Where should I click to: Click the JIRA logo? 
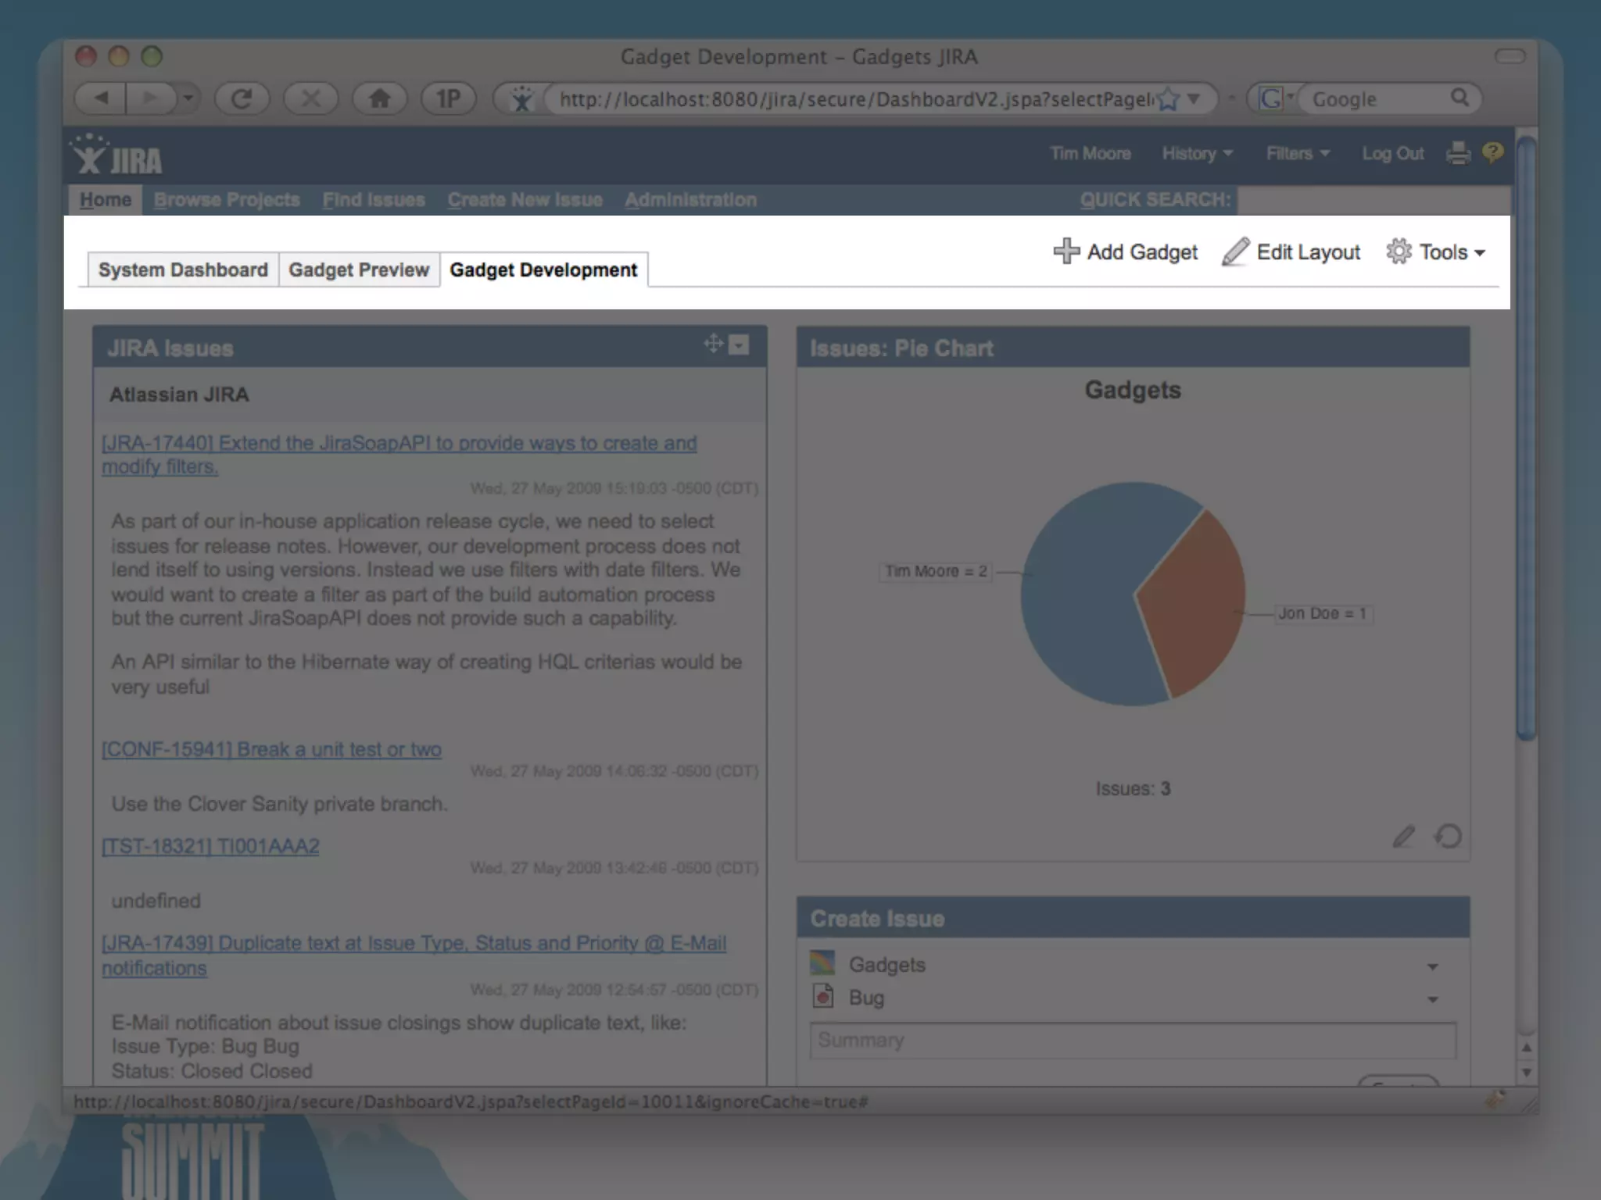tap(116, 155)
